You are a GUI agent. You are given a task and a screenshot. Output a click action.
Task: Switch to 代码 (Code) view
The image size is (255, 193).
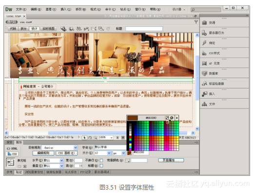pyautogui.click(x=13, y=29)
